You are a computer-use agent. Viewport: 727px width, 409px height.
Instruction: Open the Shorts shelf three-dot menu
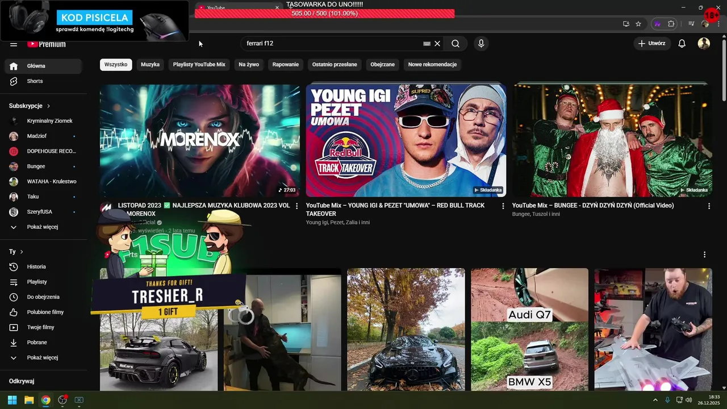click(x=704, y=254)
